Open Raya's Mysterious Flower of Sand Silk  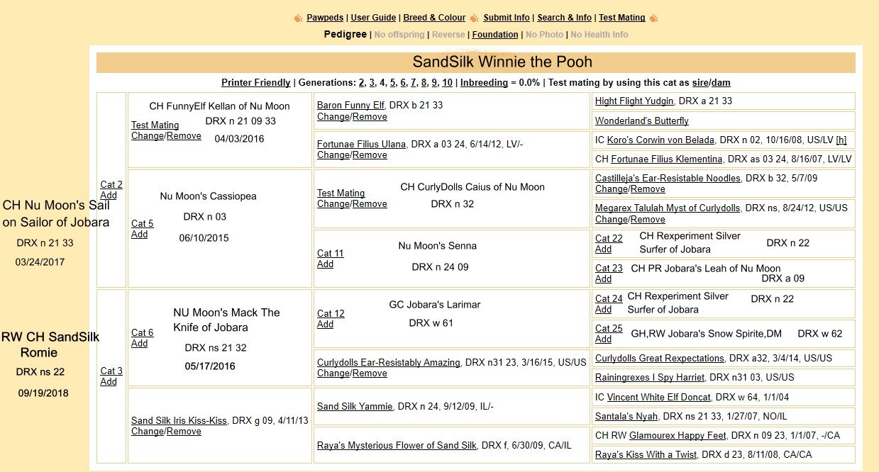[x=397, y=445]
